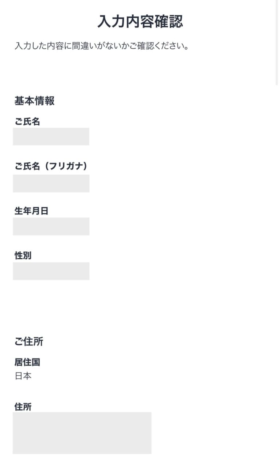Click the vertical scrollbar thumb

click(277, 42)
